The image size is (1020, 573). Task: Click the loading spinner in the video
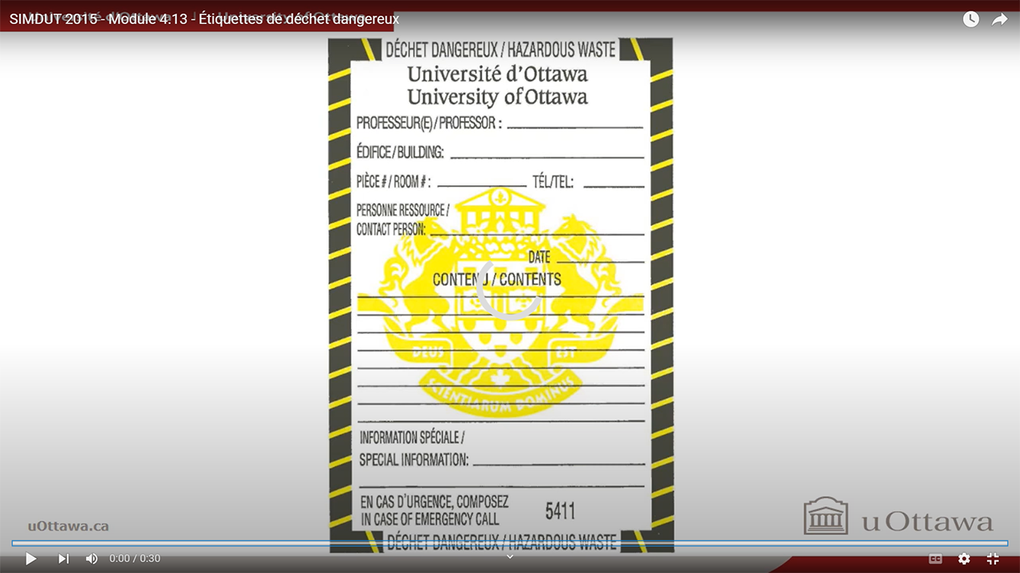[x=509, y=289]
